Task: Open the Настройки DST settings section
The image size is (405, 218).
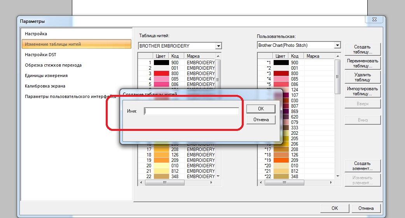Action: coord(41,55)
